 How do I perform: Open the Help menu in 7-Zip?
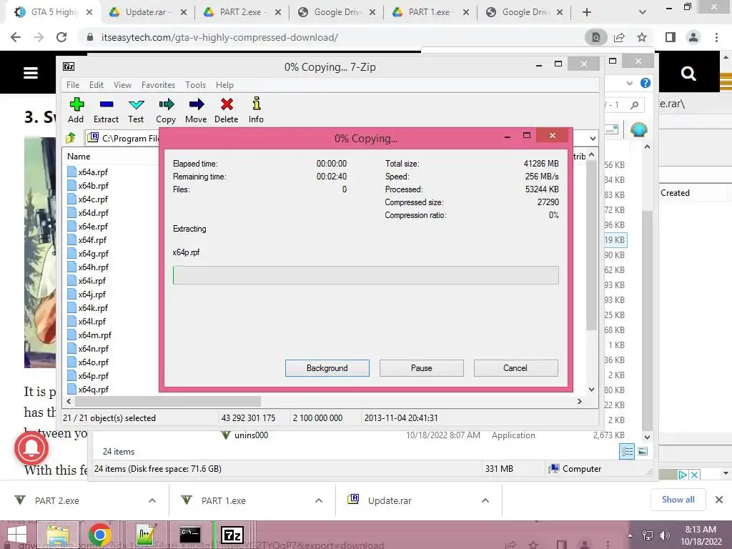pos(224,85)
